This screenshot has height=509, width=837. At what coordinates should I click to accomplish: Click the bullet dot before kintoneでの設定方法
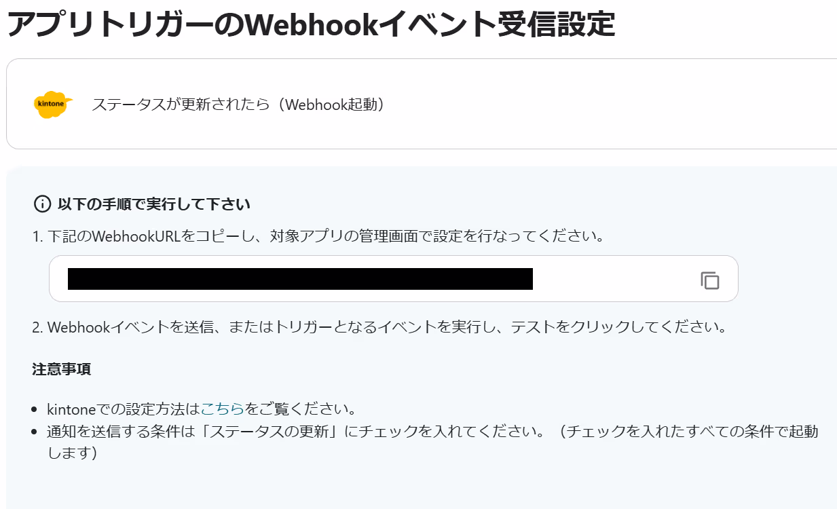coord(35,411)
